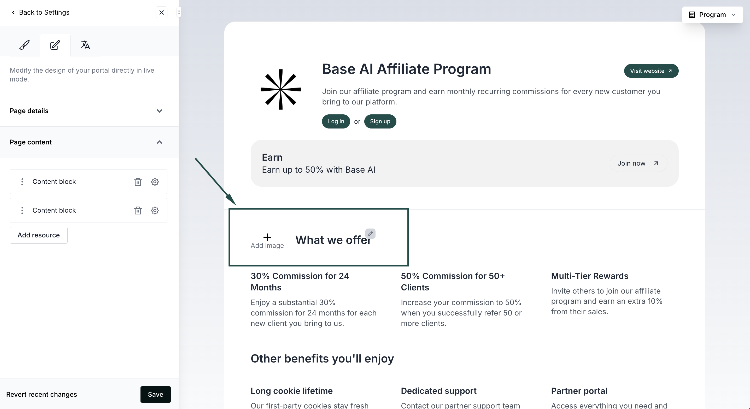750x409 pixels.
Task: Open settings gear of second Content block
Action: point(155,211)
